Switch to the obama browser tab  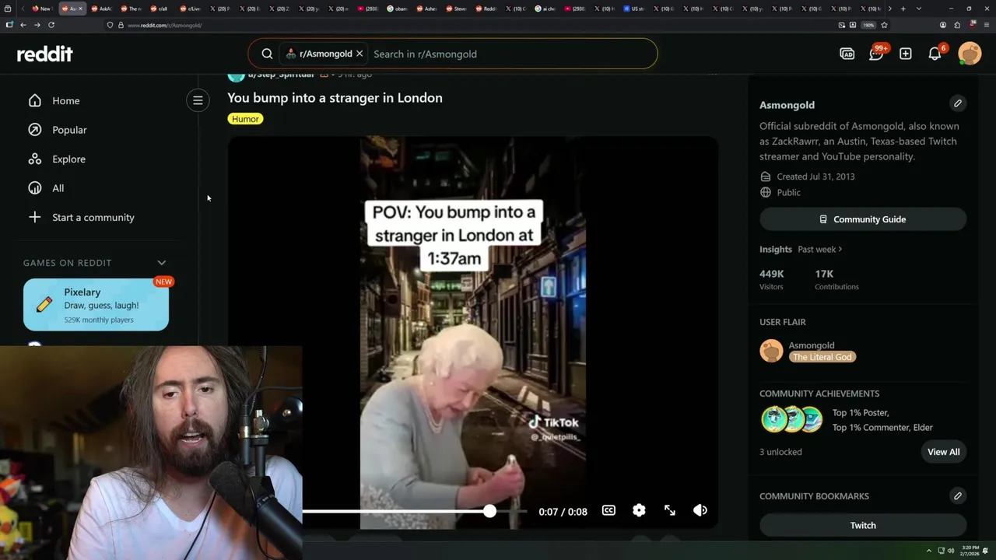click(398, 9)
